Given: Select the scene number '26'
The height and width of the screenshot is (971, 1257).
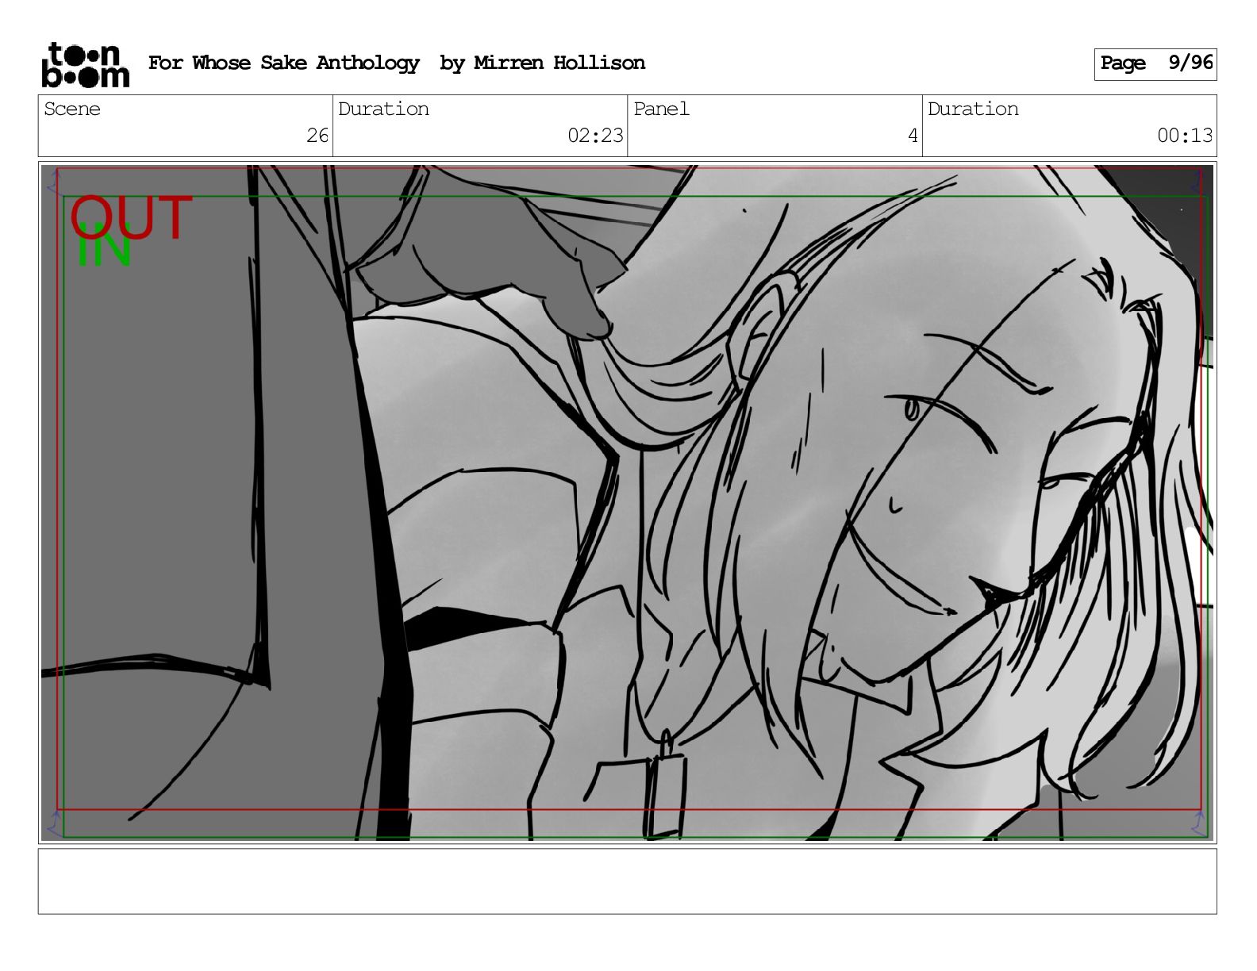Looking at the screenshot, I should 317,136.
